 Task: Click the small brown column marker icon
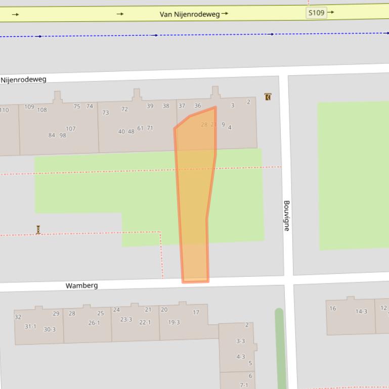click(38, 230)
